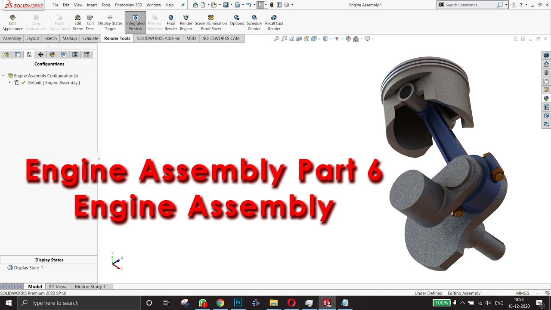
Task: Activate Zoom to Fit in the heads-up toolbar
Action: (276, 38)
